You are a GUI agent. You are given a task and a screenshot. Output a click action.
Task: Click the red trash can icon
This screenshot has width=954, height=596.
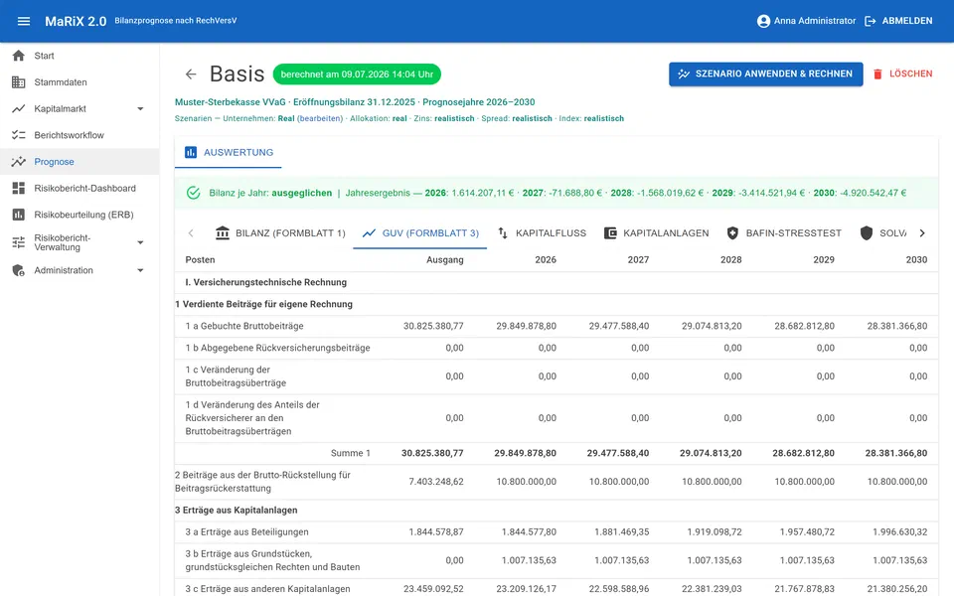point(877,74)
